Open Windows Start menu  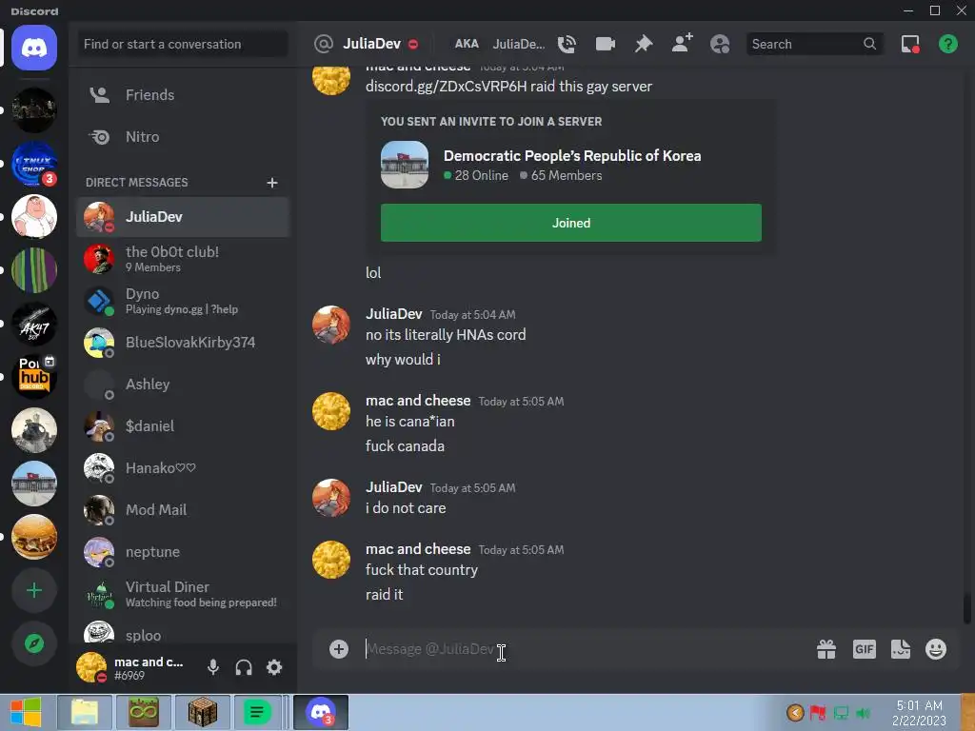(x=26, y=712)
